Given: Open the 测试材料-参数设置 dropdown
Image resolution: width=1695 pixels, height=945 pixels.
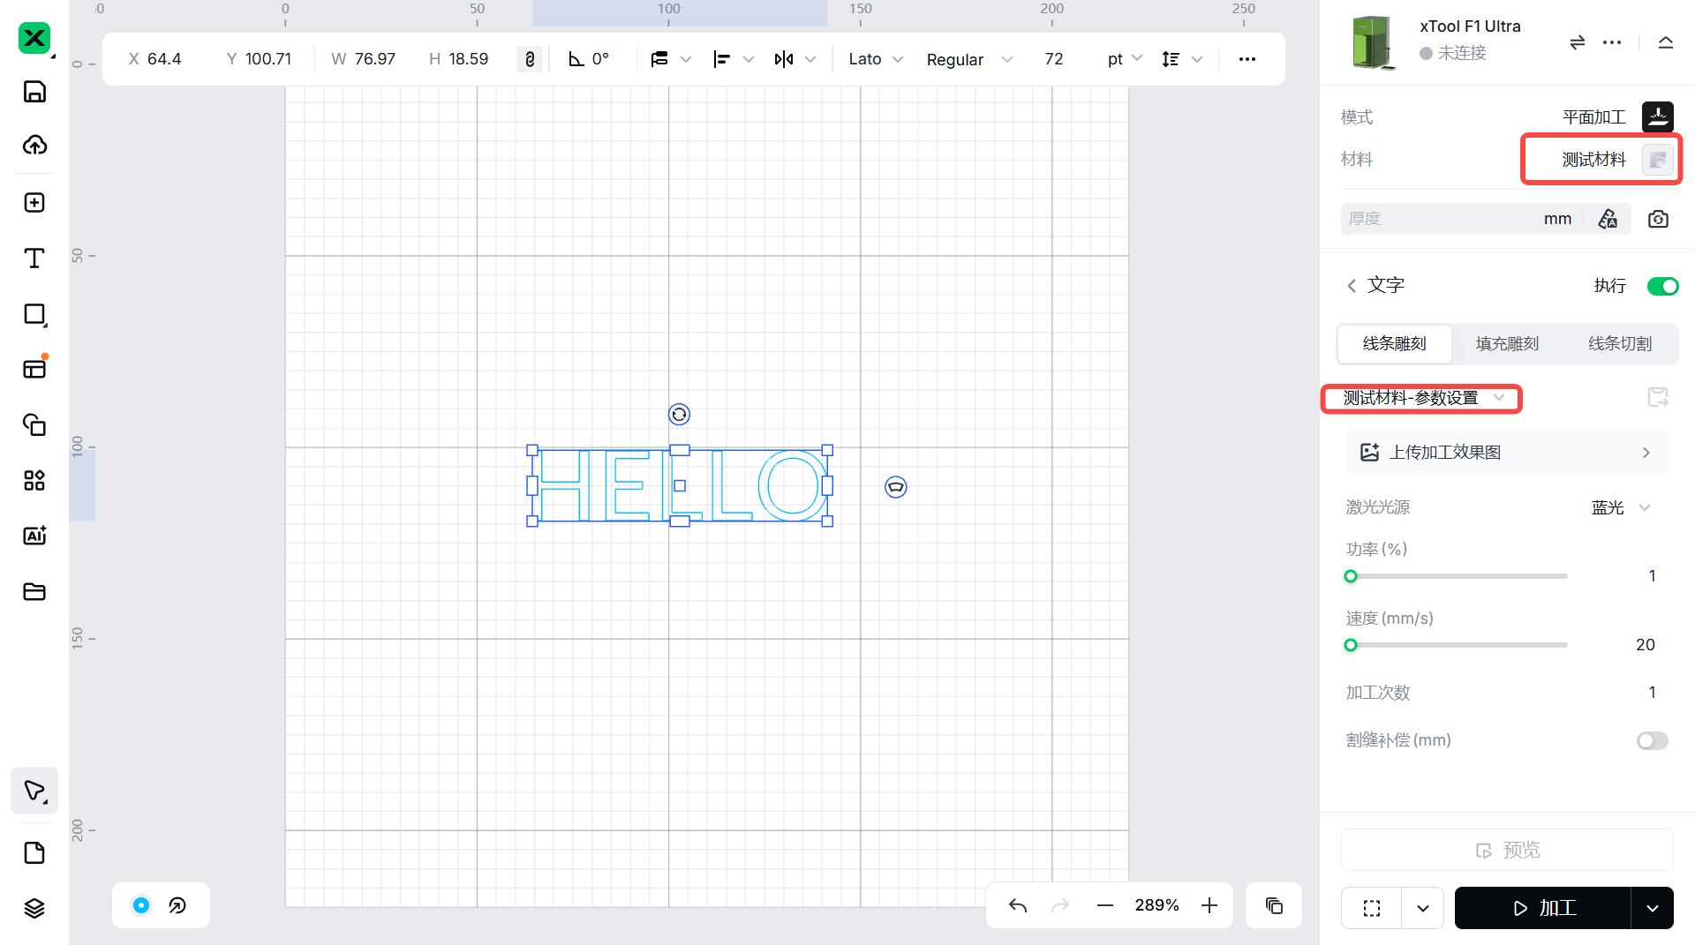Looking at the screenshot, I should click(x=1421, y=398).
